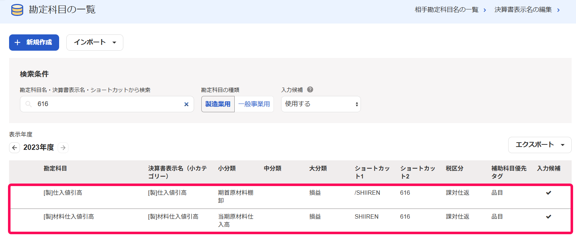Click the ショートカット1 column header
The image size is (576, 240).
(x=372, y=172)
